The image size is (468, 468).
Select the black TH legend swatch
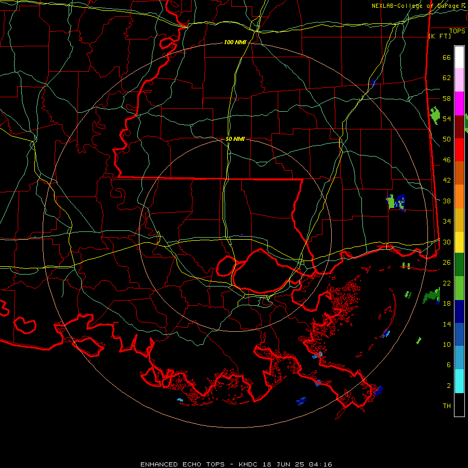point(459,405)
